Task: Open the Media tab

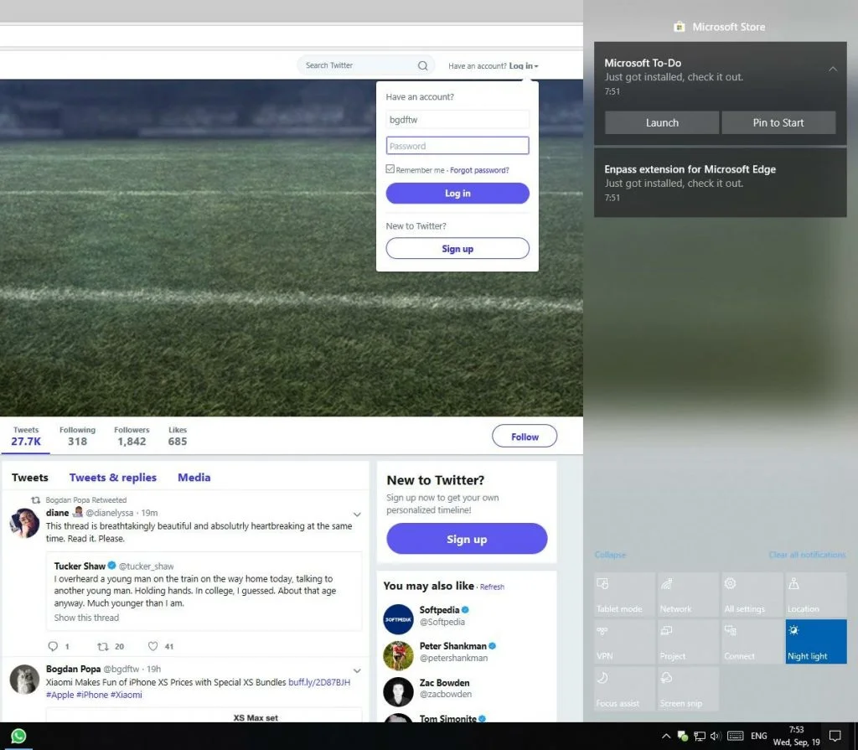Action: point(194,478)
